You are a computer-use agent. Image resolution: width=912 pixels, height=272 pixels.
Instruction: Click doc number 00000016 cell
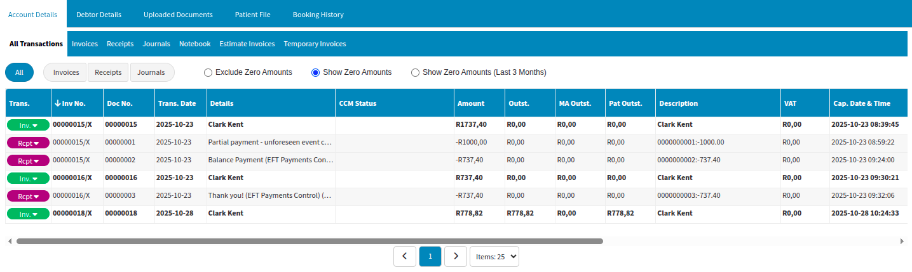point(129,178)
